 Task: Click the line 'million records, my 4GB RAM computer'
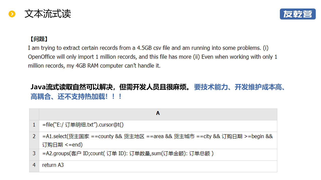coord(94,66)
